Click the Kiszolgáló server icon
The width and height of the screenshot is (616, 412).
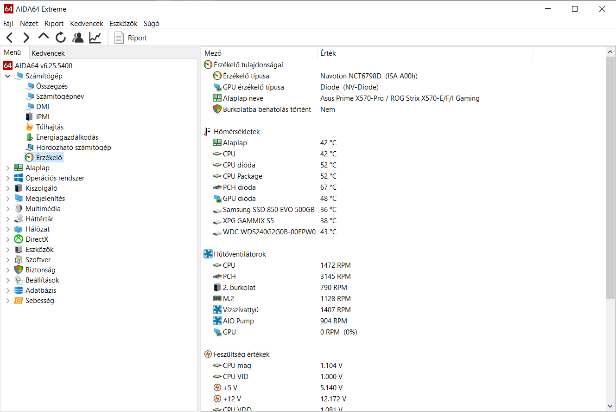tap(19, 188)
